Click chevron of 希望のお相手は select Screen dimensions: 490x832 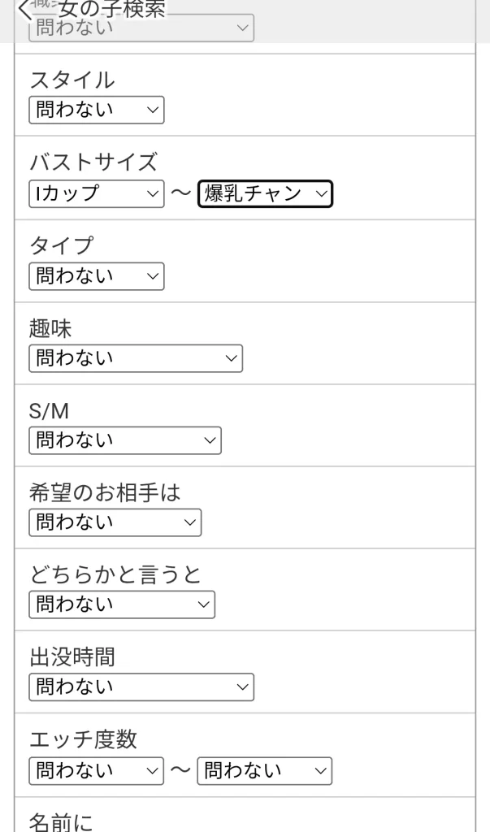[x=190, y=522]
